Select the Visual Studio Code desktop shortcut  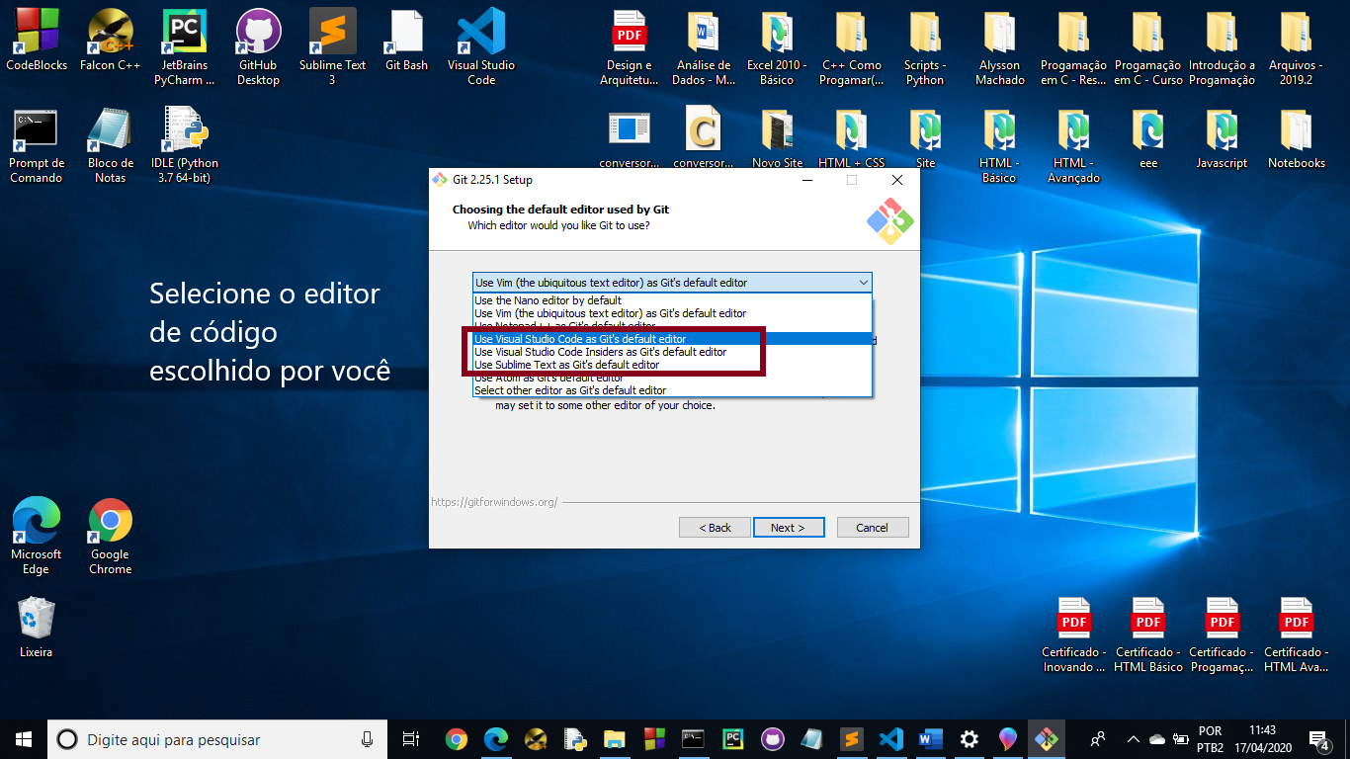click(x=481, y=46)
